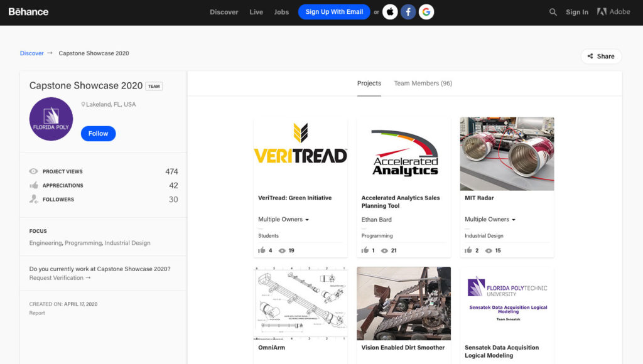The width and height of the screenshot is (643, 364).
Task: Click the Florida Poly team avatar
Action: point(51,119)
